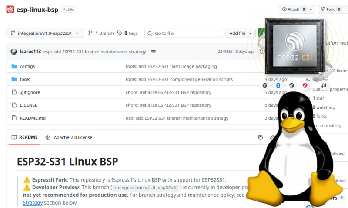Open the 1 star link
The height and width of the screenshot is (208, 348).
coord(318,98)
